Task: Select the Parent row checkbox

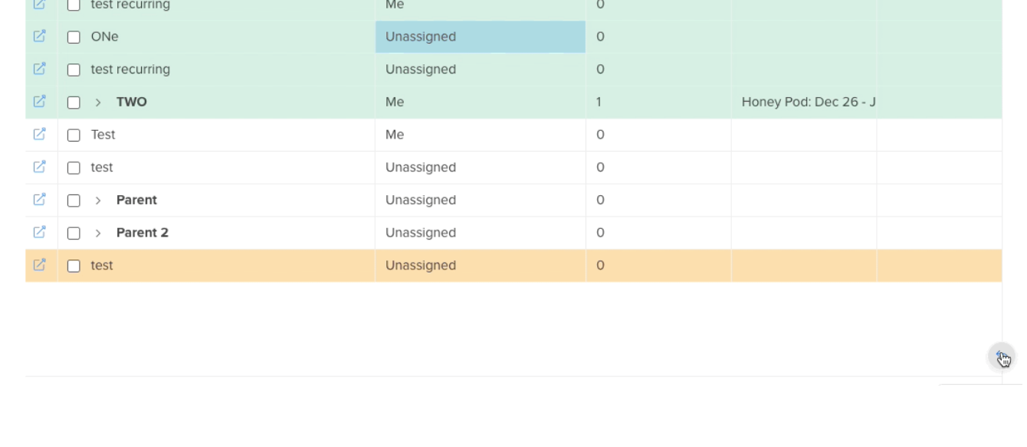Action: [x=74, y=201]
